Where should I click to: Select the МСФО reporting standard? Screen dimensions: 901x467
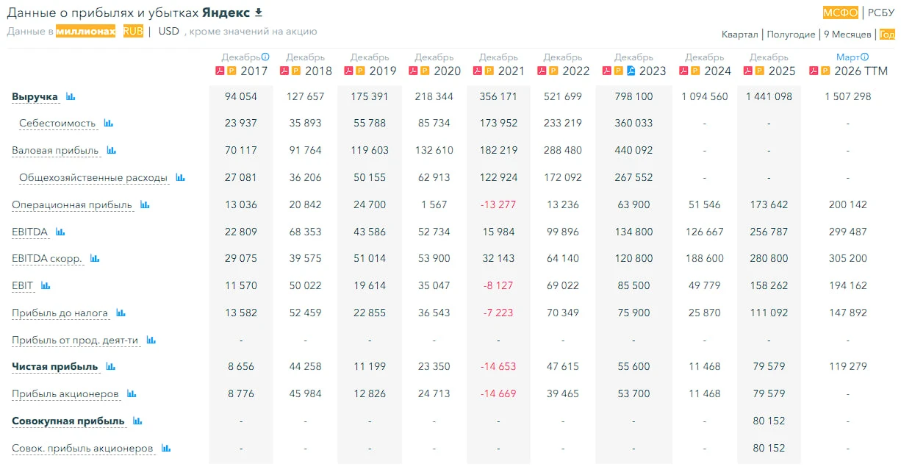840,12
